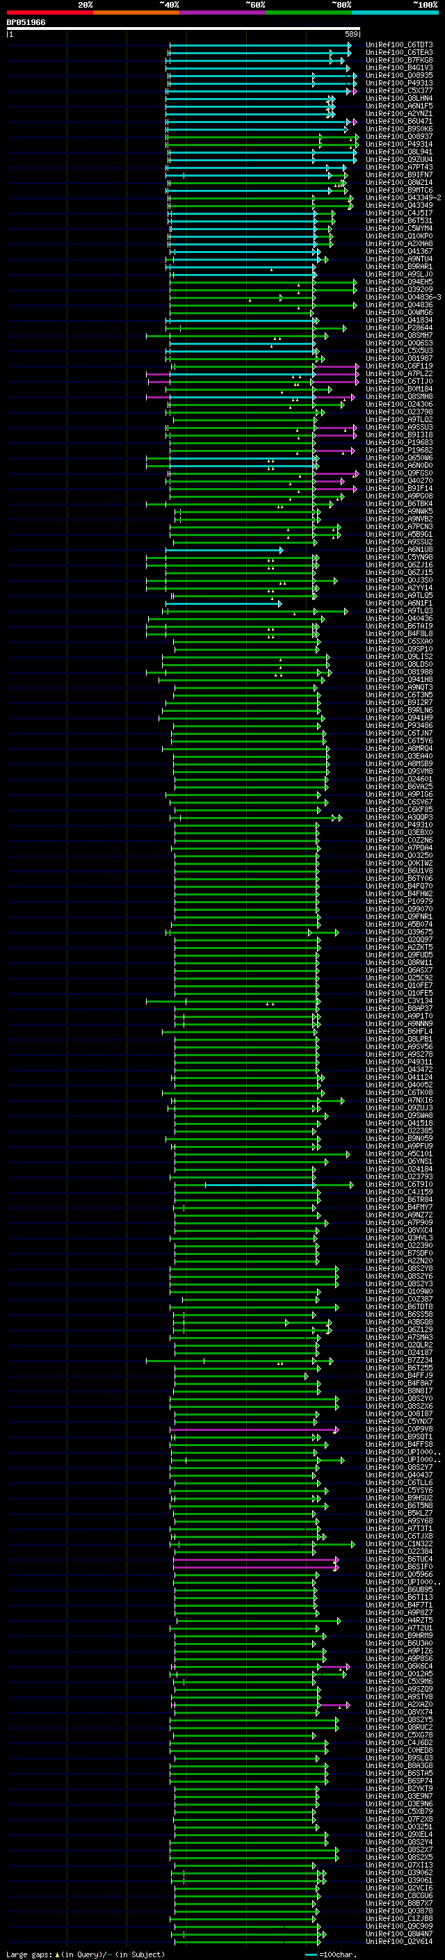Select hit label UniRef100_P19682
The image size is (445, 1960).
click(x=399, y=450)
